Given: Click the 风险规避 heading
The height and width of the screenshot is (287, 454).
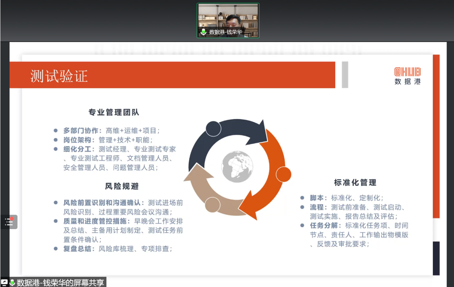Looking at the screenshot, I should tap(122, 186).
